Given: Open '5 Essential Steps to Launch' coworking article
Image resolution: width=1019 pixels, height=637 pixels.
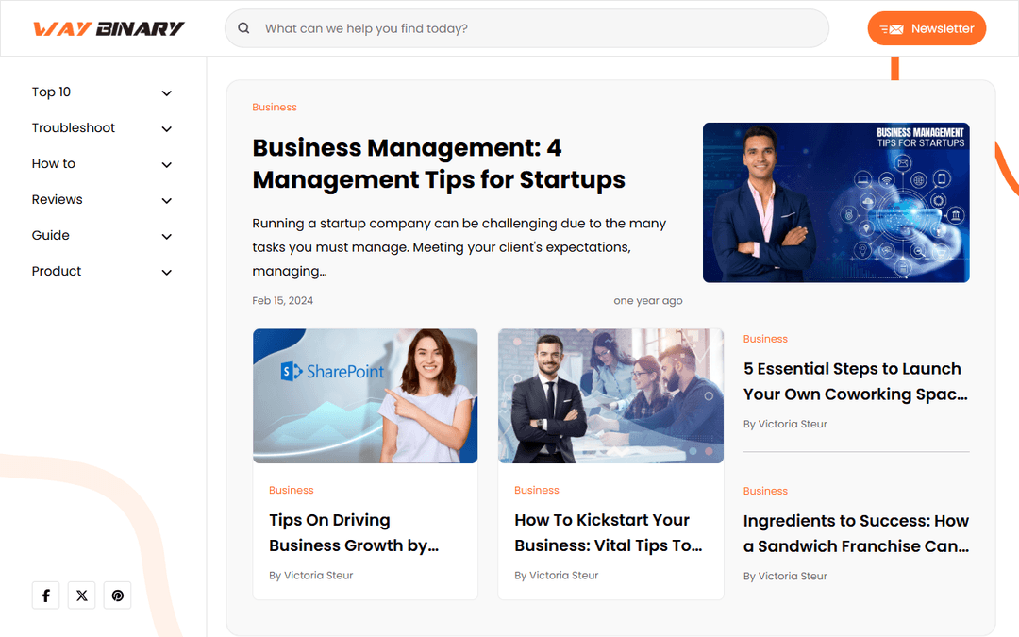Looking at the screenshot, I should coord(855,381).
